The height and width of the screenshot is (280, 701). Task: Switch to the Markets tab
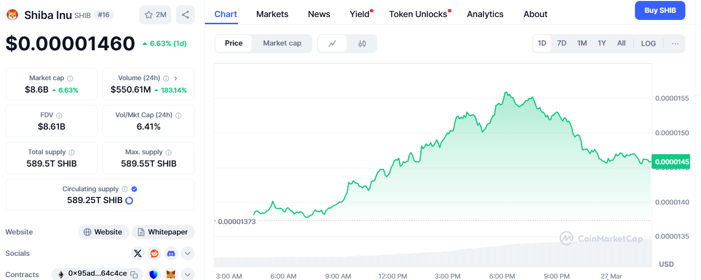click(x=272, y=14)
